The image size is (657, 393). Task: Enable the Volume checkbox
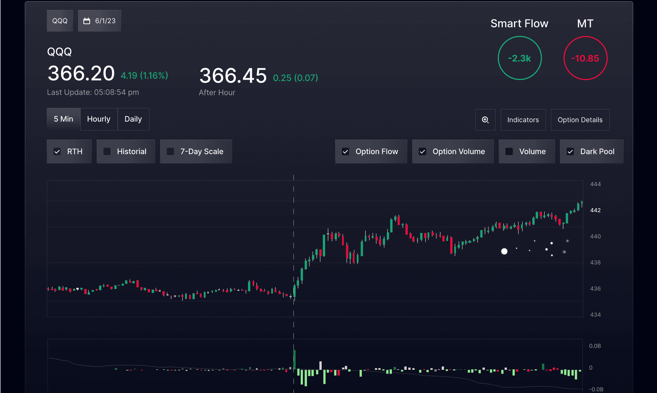509,151
